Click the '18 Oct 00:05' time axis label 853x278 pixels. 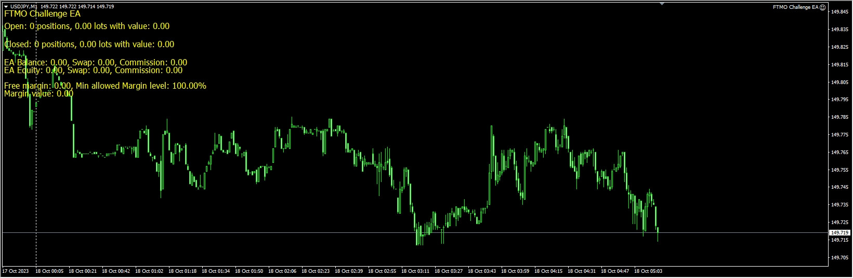click(49, 271)
